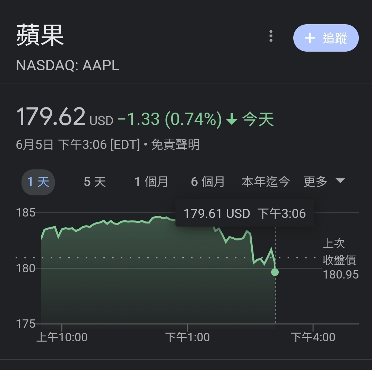Show 本年迄今 year-to-date chart
This screenshot has height=370, width=372.
[x=266, y=182]
